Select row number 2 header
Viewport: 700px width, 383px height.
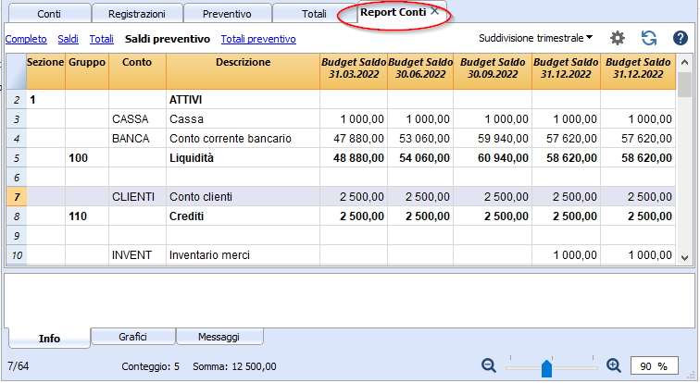tap(17, 99)
